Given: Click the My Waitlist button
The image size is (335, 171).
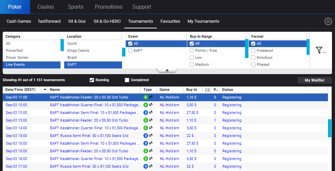Looking at the screenshot, I should [x=314, y=80].
